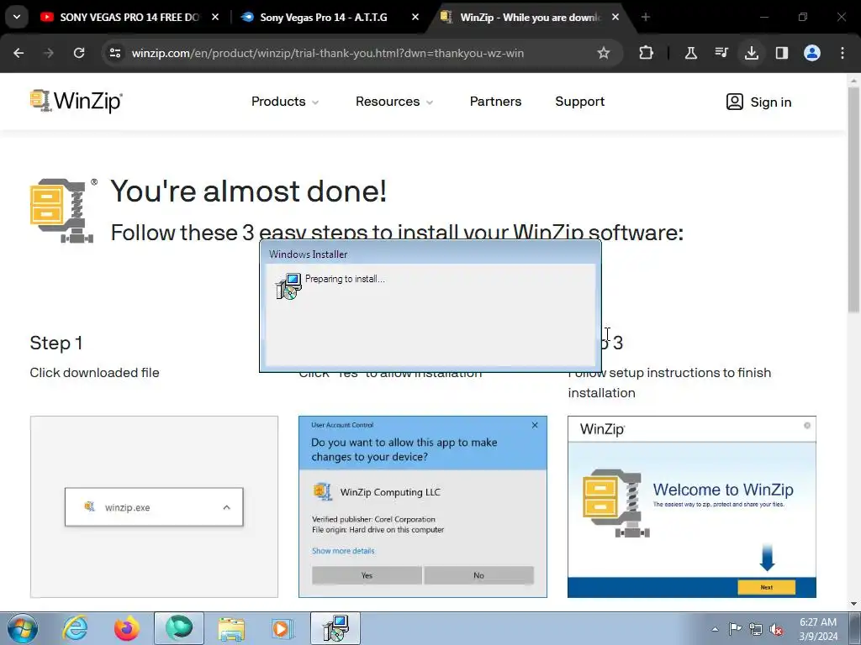Select the Windows Installer taskbar icon

pos(335,628)
